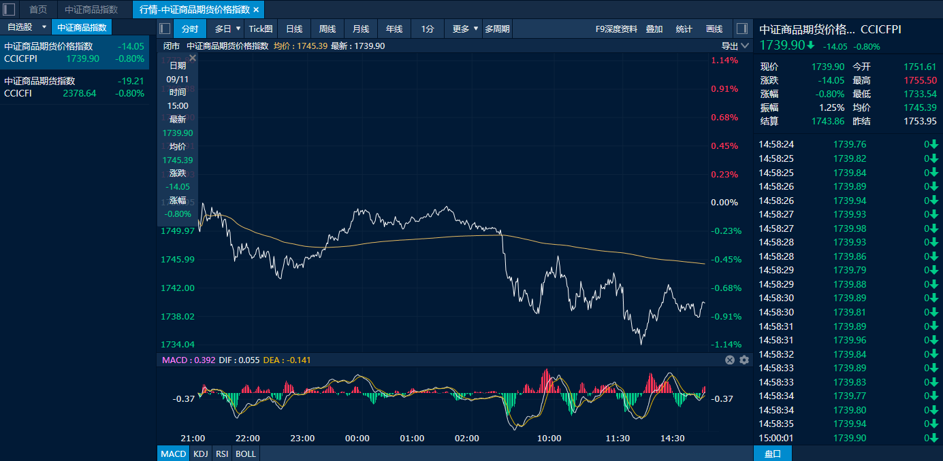Select the 行情-中证商品期货价格指数 tab
Screen dimensions: 943x461
point(194,10)
